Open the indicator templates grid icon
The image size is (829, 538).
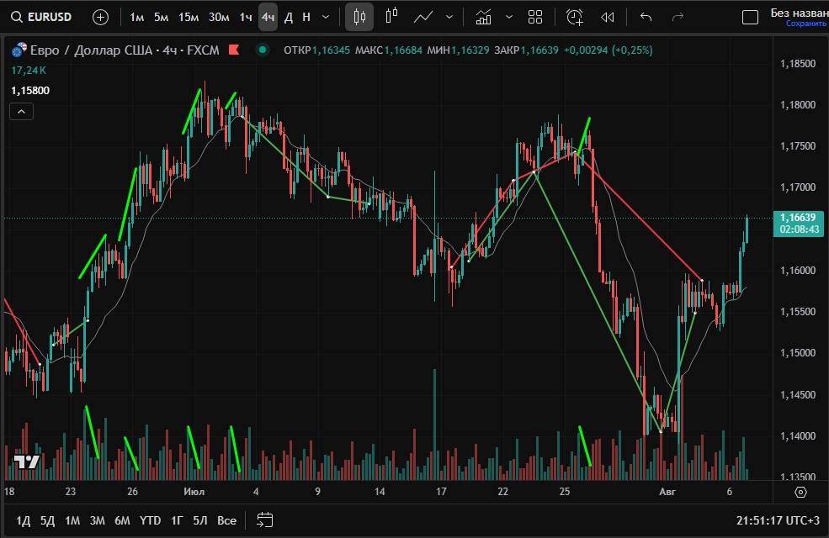coord(534,17)
